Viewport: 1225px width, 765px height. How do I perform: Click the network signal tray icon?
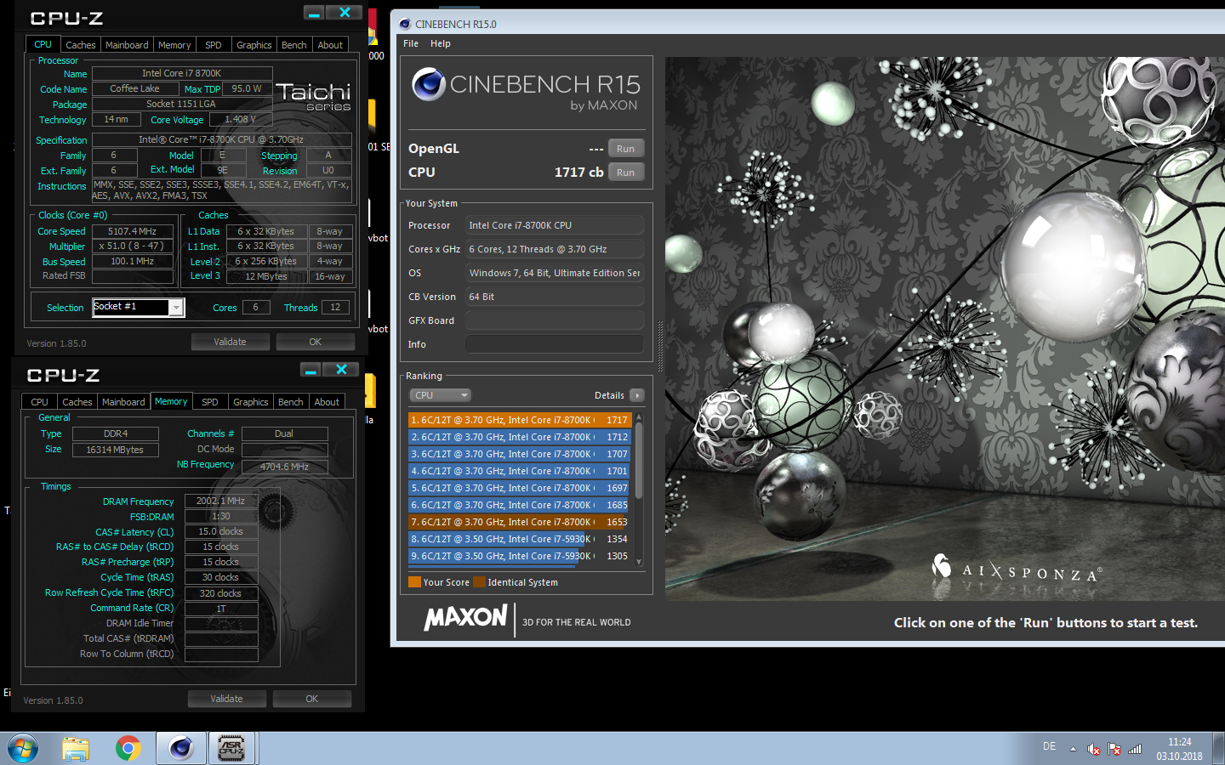(x=1135, y=749)
